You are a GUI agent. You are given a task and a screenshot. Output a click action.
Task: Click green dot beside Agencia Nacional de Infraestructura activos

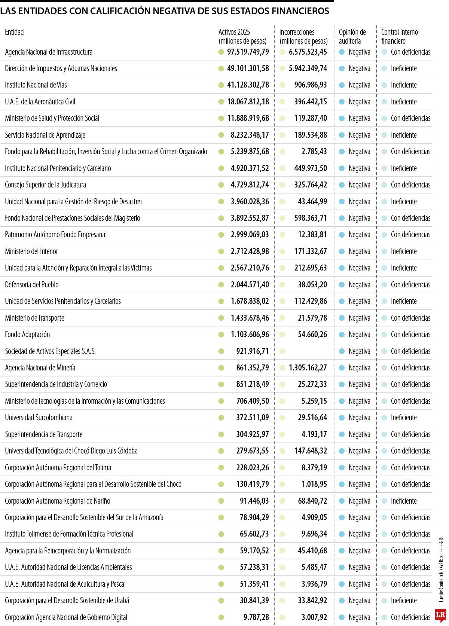pyautogui.click(x=221, y=52)
